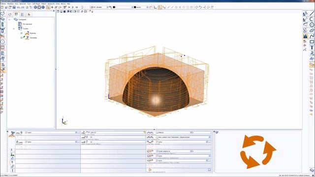The width and height of the screenshot is (315, 177).
Task: Open the CAD-Plugin menu
Action: pos(36,3)
